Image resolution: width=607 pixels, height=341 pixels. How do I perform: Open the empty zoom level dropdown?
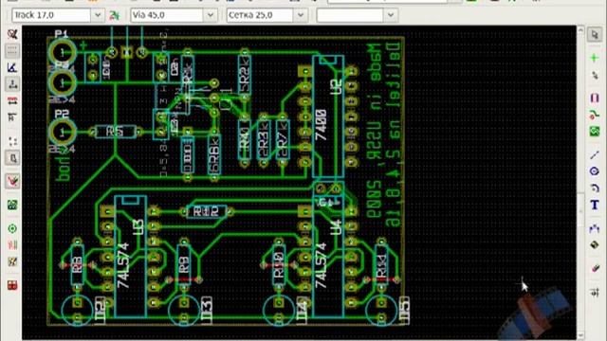pyautogui.click(x=391, y=15)
